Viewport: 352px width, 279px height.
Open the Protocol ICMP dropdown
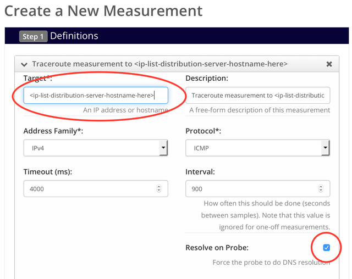point(258,148)
